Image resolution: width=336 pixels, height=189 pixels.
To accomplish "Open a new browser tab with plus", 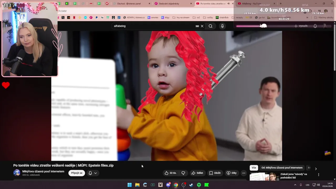I will (x=281, y=4).
